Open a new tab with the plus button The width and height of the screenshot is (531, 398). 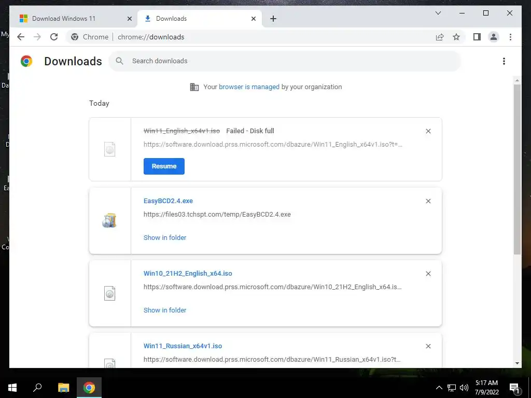pyautogui.click(x=273, y=19)
